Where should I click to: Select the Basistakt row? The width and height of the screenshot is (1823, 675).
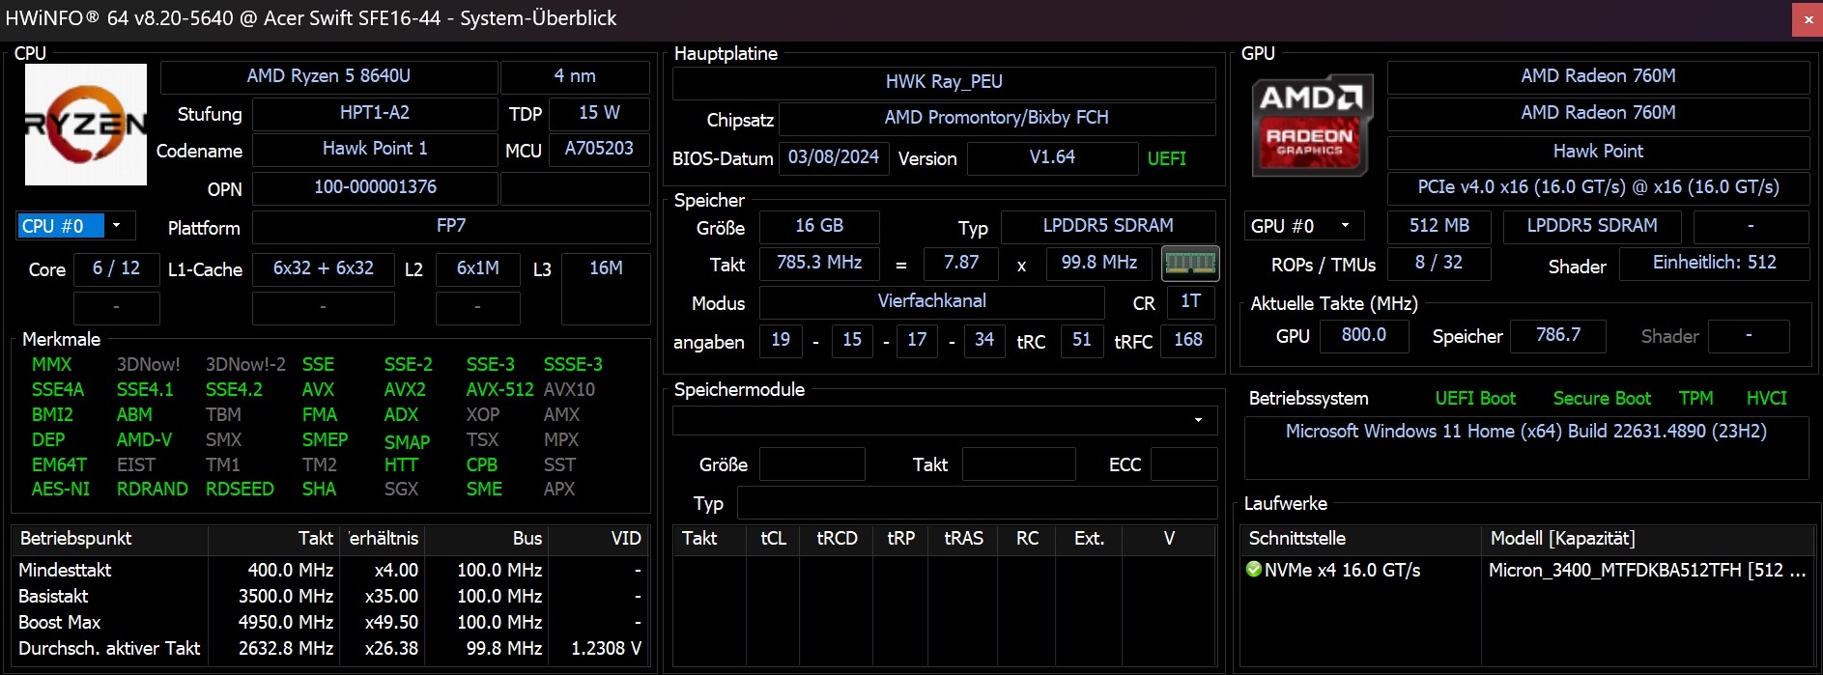click(x=329, y=597)
